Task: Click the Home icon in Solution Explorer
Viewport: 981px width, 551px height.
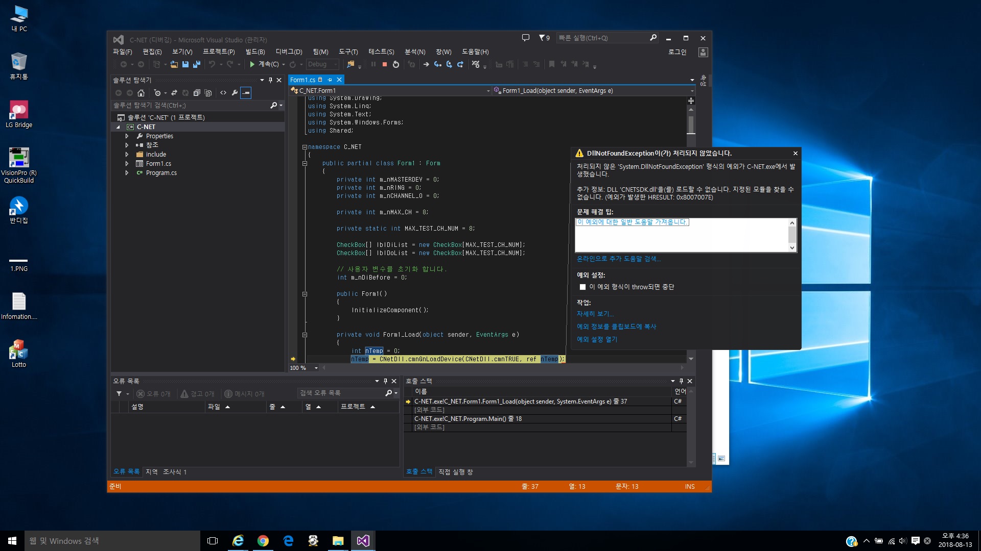Action: point(141,93)
